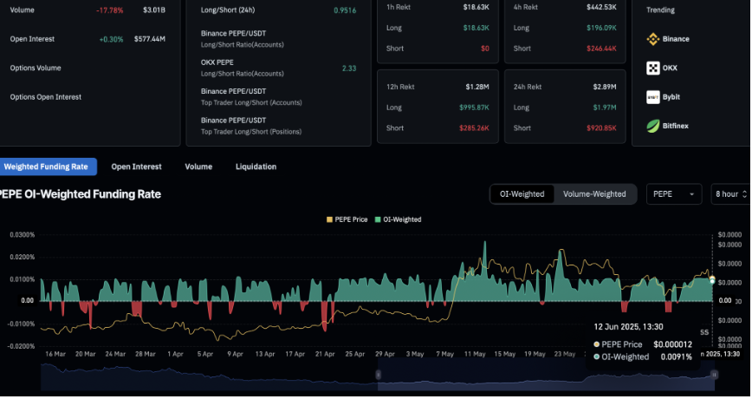The height and width of the screenshot is (399, 752).
Task: Click the Trending heading
Action: [660, 10]
